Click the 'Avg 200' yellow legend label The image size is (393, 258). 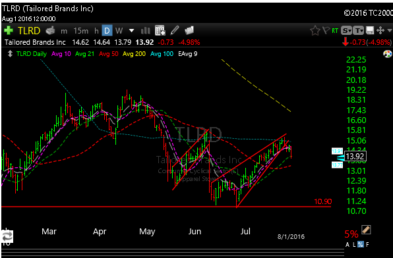coord(134,54)
